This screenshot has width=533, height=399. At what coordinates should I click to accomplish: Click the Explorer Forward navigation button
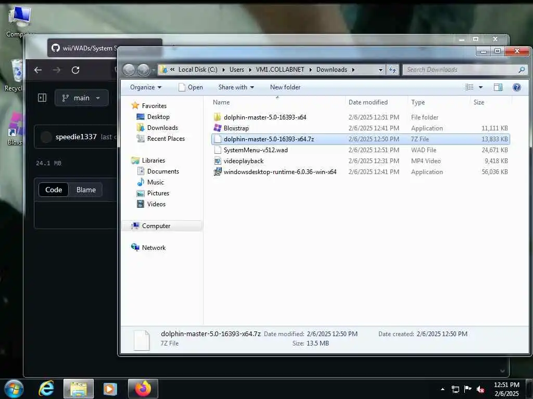click(x=143, y=70)
